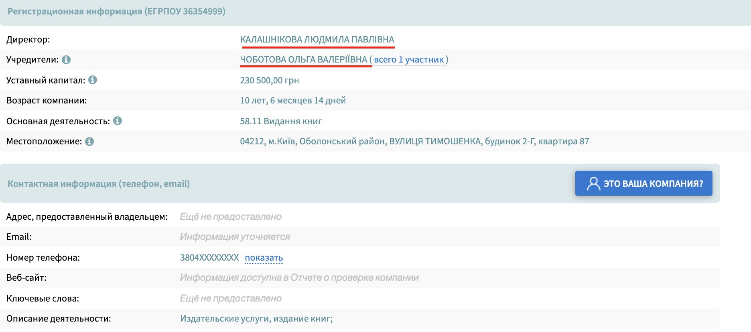The height and width of the screenshot is (332, 751).
Task: Click the Веб-сайт report availability text
Action: coord(299,278)
